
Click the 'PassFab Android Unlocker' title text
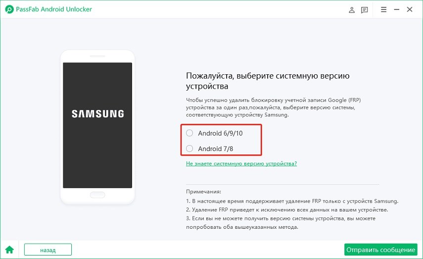[54, 9]
